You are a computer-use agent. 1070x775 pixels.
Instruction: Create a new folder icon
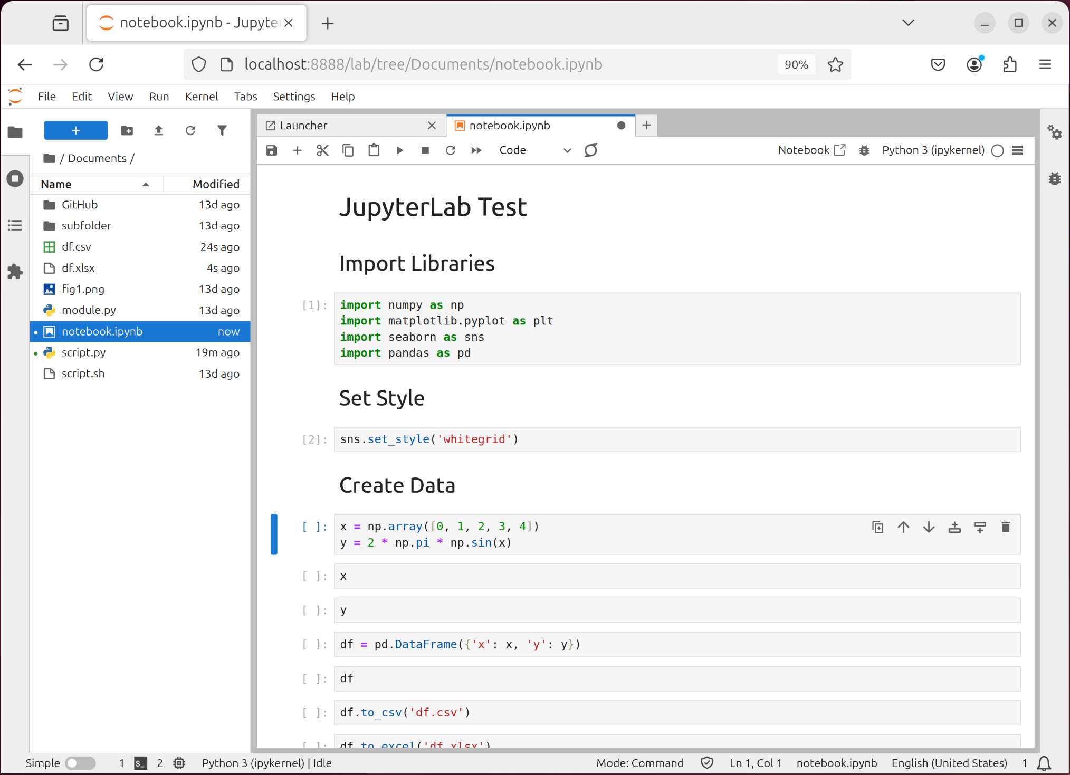click(127, 130)
